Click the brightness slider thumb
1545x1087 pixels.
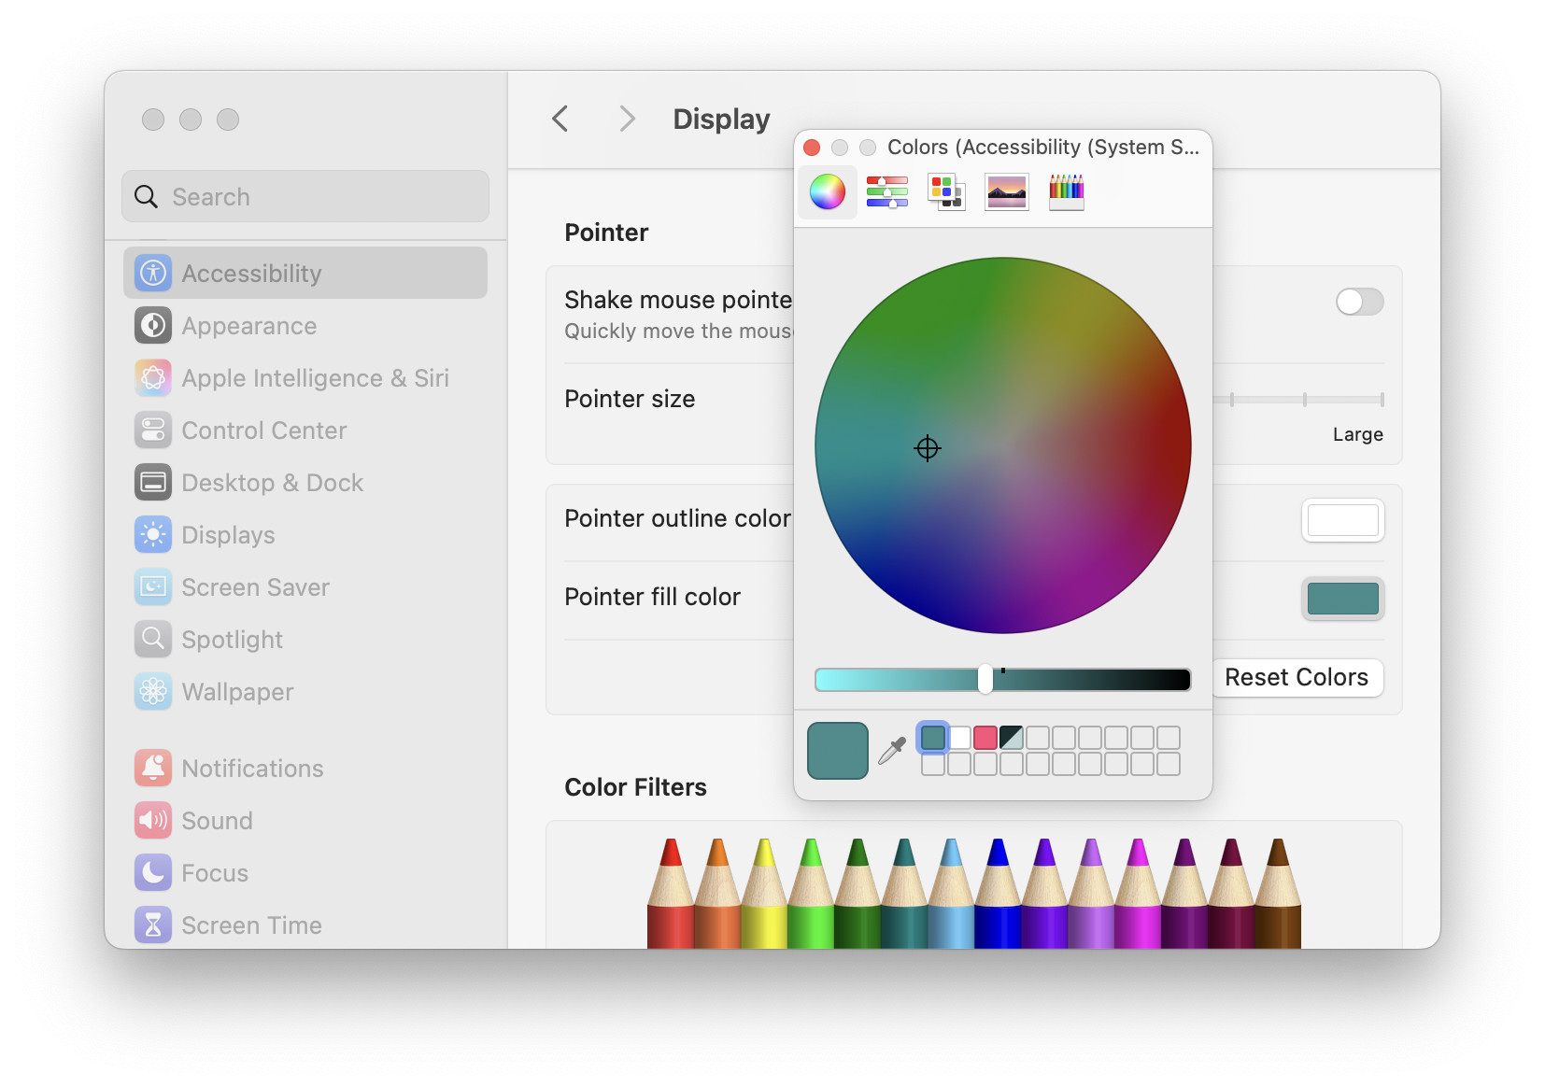tap(985, 679)
